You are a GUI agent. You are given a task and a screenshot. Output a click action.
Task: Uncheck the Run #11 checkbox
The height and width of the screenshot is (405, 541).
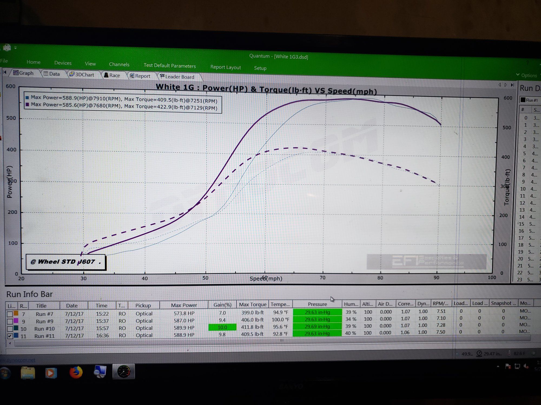[10, 336]
